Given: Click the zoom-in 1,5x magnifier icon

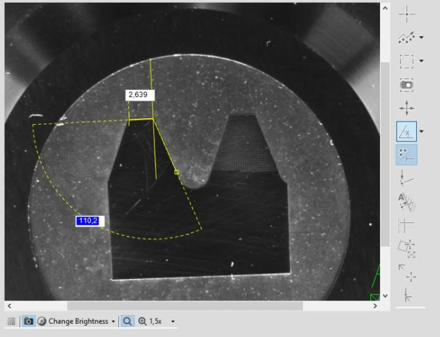Looking at the screenshot, I should 142,321.
